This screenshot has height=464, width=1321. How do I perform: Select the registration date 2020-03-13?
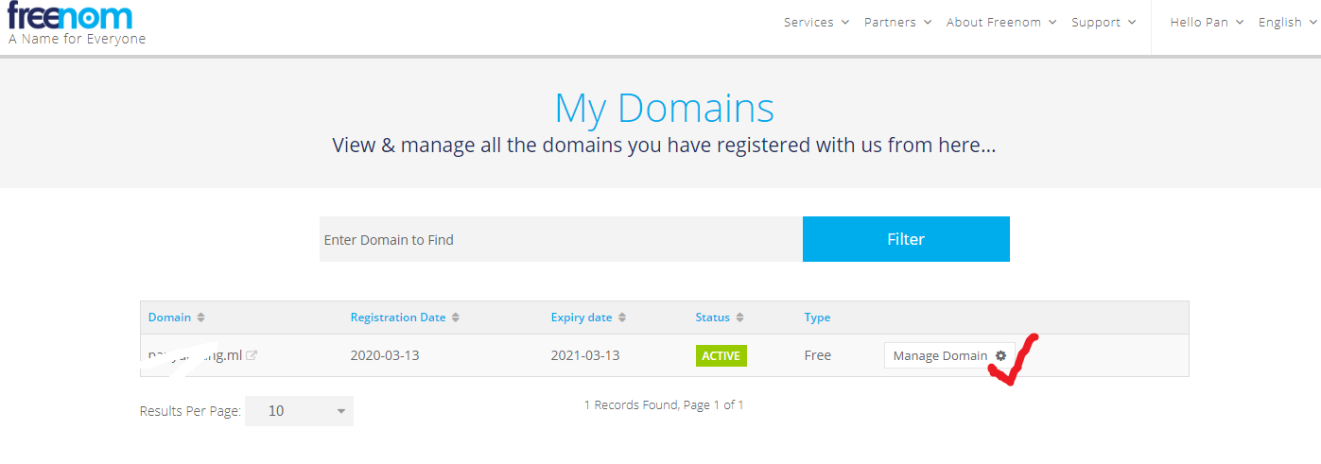pos(383,355)
